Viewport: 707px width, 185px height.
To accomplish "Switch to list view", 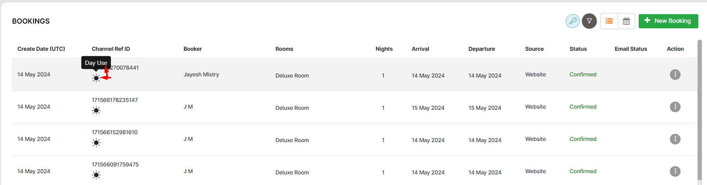I will coord(609,21).
